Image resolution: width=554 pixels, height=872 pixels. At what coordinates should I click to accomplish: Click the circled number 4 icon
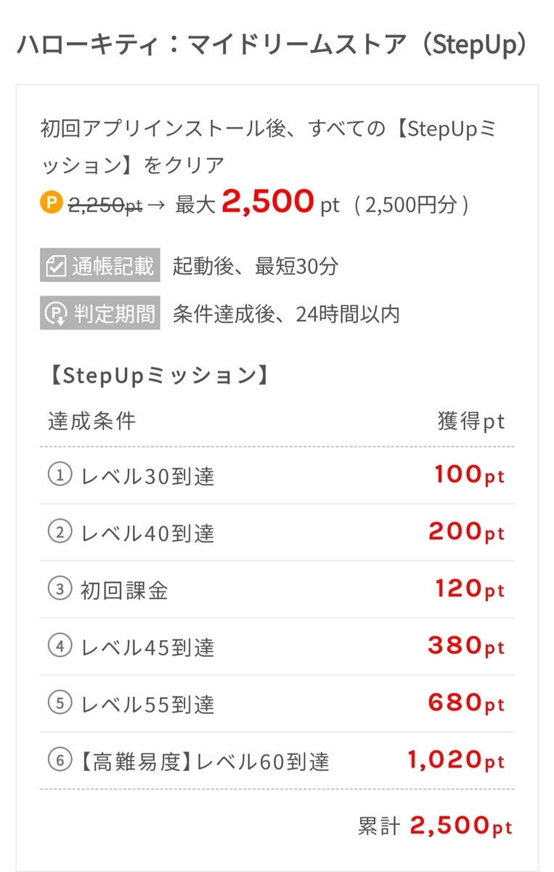coord(60,646)
